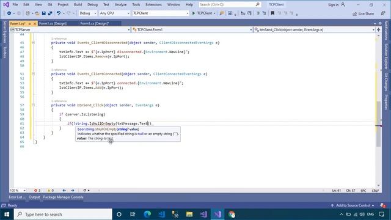The image size is (391, 220).
Task: Undo the last edit
Action: (x=59, y=13)
